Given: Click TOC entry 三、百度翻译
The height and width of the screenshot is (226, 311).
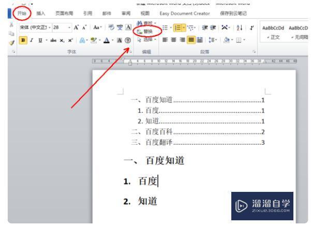Looking at the screenshot, I should pyautogui.click(x=198, y=142).
